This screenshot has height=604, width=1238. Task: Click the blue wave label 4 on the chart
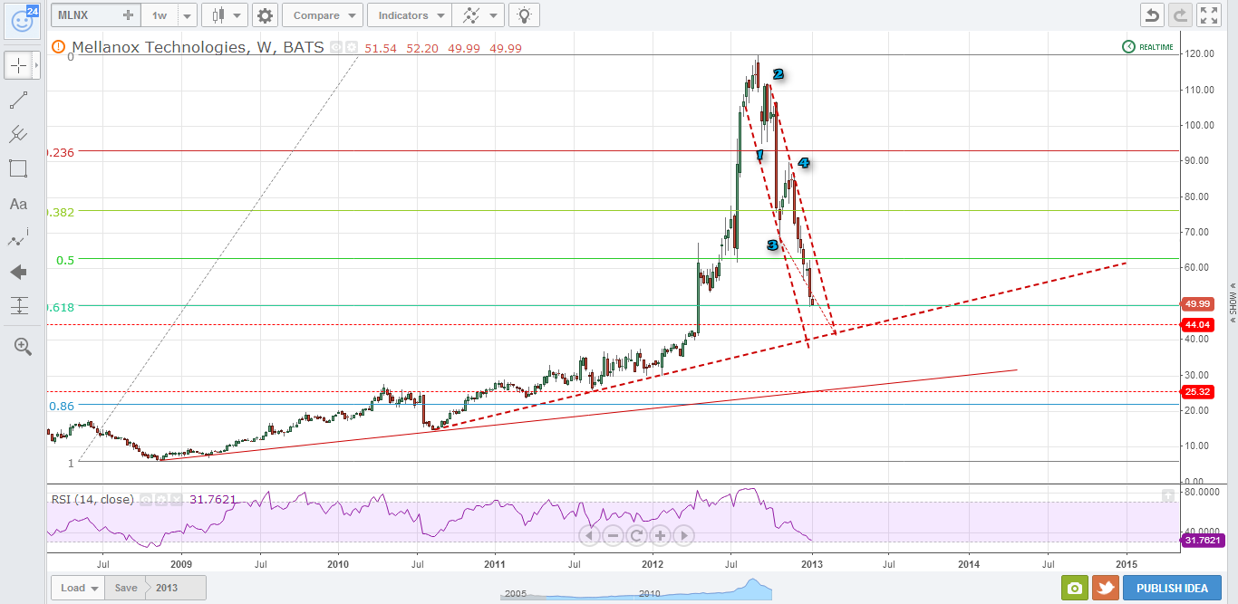point(803,163)
